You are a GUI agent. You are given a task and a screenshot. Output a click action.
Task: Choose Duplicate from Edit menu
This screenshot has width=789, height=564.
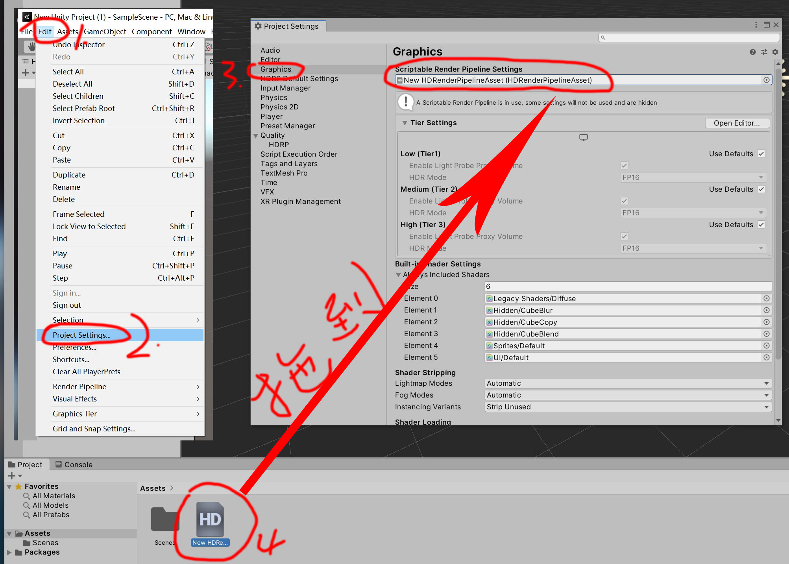(x=120, y=175)
